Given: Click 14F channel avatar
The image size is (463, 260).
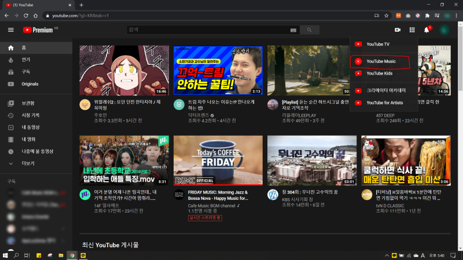Looking at the screenshot, I should pos(85,195).
